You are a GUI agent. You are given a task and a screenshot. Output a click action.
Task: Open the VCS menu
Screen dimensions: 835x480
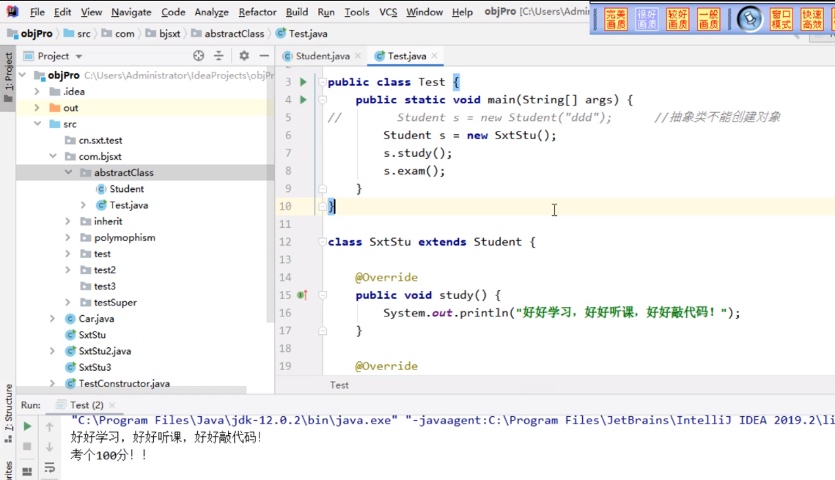coord(389,12)
